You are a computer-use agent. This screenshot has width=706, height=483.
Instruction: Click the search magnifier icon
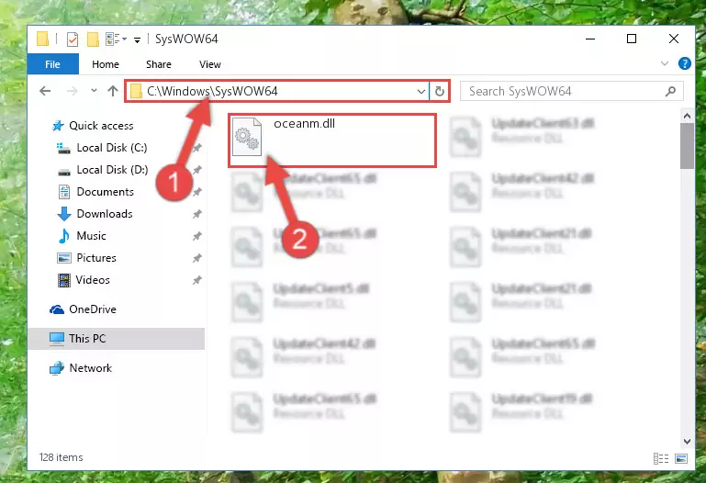670,92
